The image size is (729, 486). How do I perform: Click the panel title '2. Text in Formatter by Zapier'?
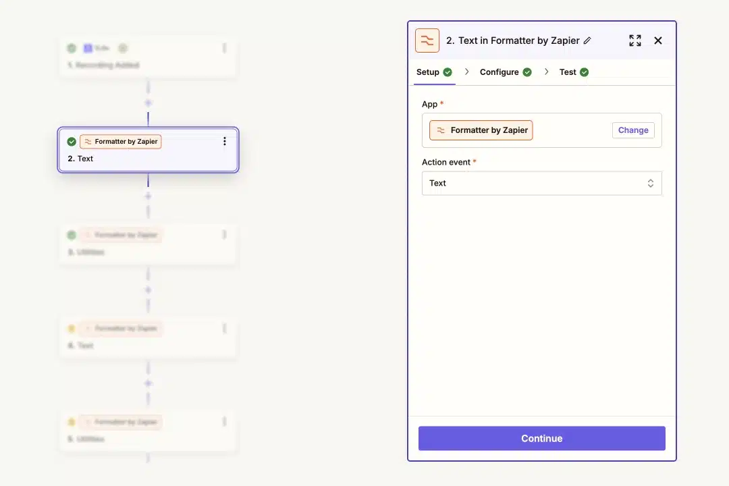(513, 40)
